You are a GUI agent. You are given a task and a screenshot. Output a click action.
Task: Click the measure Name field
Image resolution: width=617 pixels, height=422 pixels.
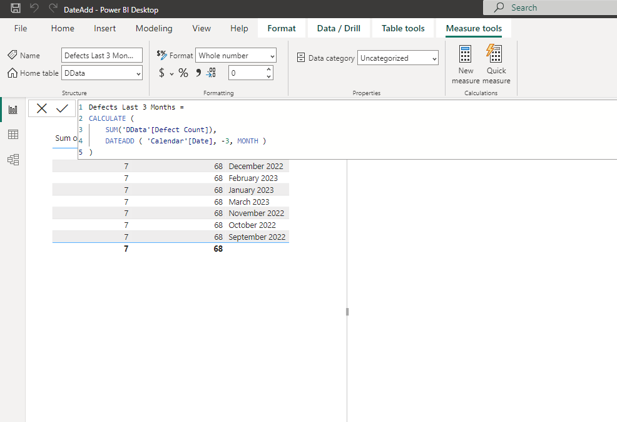pyautogui.click(x=102, y=56)
